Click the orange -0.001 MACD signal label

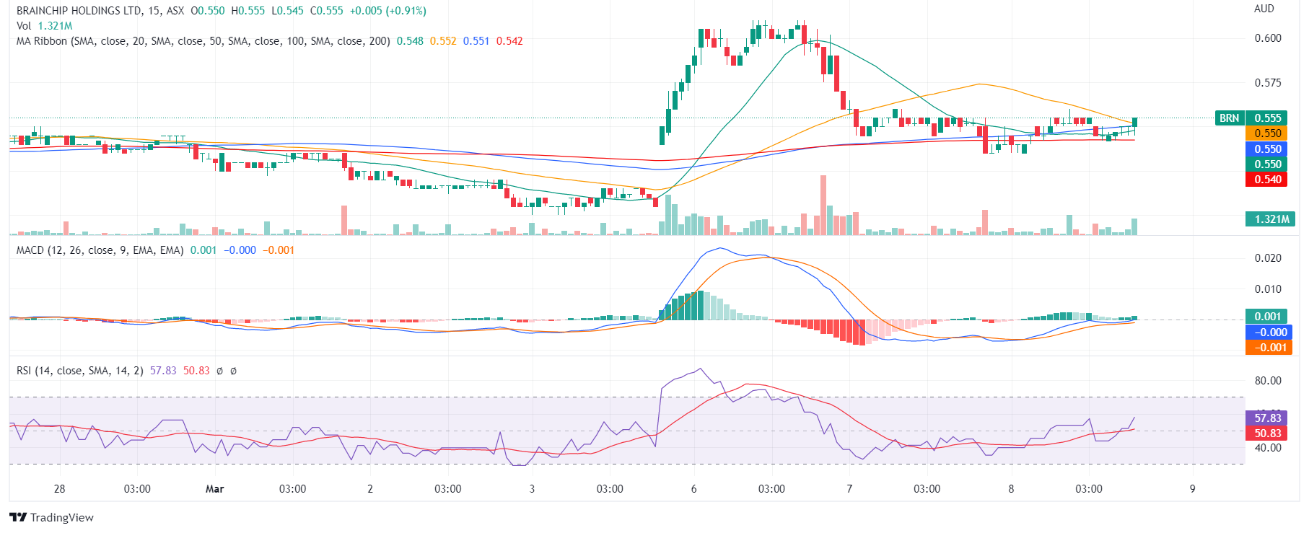pyautogui.click(x=1269, y=348)
